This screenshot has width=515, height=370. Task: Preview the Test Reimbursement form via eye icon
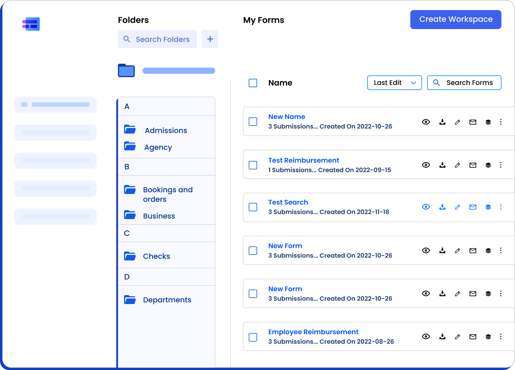tap(426, 165)
